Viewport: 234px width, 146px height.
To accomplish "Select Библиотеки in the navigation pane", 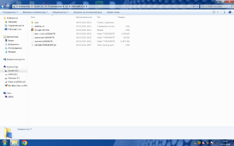I will coord(12,37).
